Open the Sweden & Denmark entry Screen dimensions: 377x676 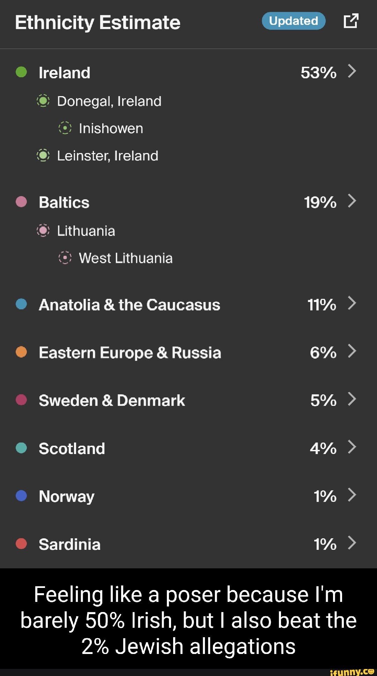112,400
